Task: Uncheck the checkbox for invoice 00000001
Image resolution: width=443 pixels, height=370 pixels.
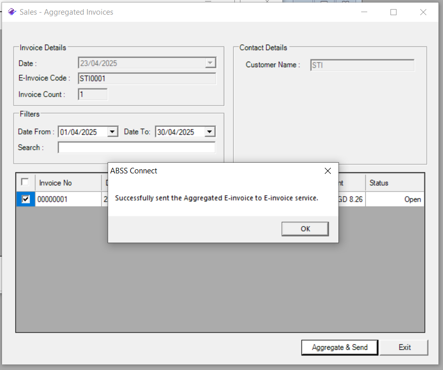Action: pyautogui.click(x=25, y=199)
